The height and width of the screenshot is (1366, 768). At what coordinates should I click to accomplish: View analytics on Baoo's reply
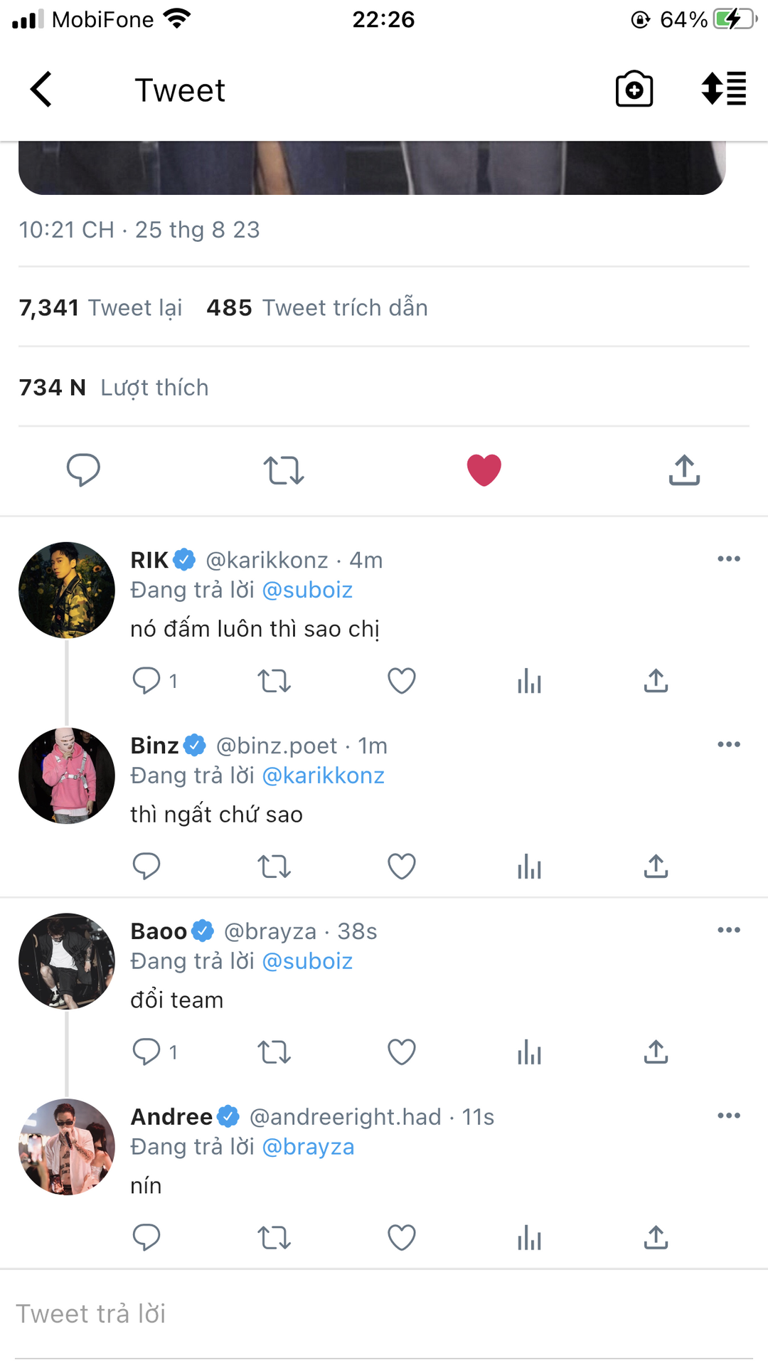click(529, 1052)
